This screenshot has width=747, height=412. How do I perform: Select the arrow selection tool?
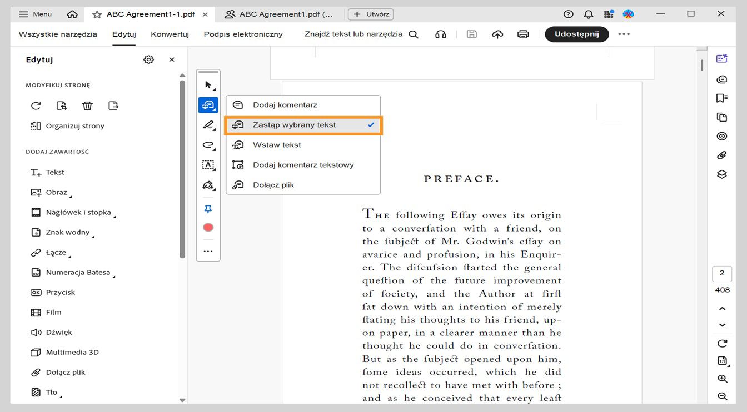[x=208, y=85]
